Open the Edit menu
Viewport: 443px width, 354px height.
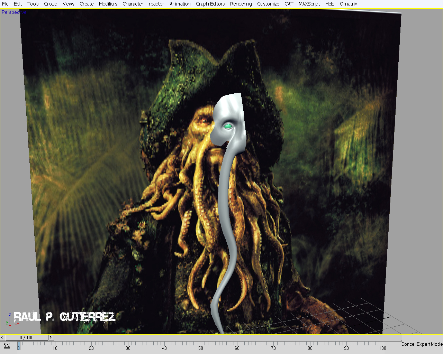[x=18, y=4]
